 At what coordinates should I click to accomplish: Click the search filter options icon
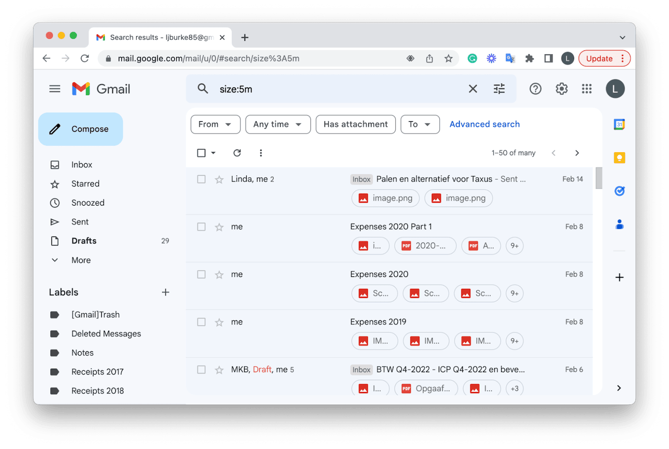(499, 89)
